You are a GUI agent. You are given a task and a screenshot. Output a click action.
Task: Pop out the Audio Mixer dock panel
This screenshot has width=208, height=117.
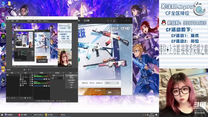pos(50,73)
